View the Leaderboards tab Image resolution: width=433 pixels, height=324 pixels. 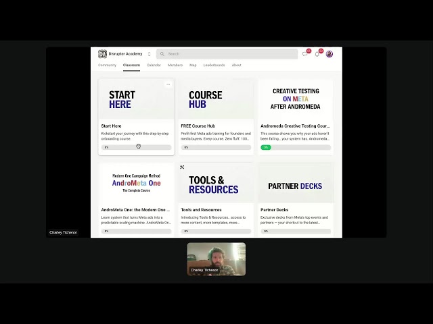[x=214, y=65]
